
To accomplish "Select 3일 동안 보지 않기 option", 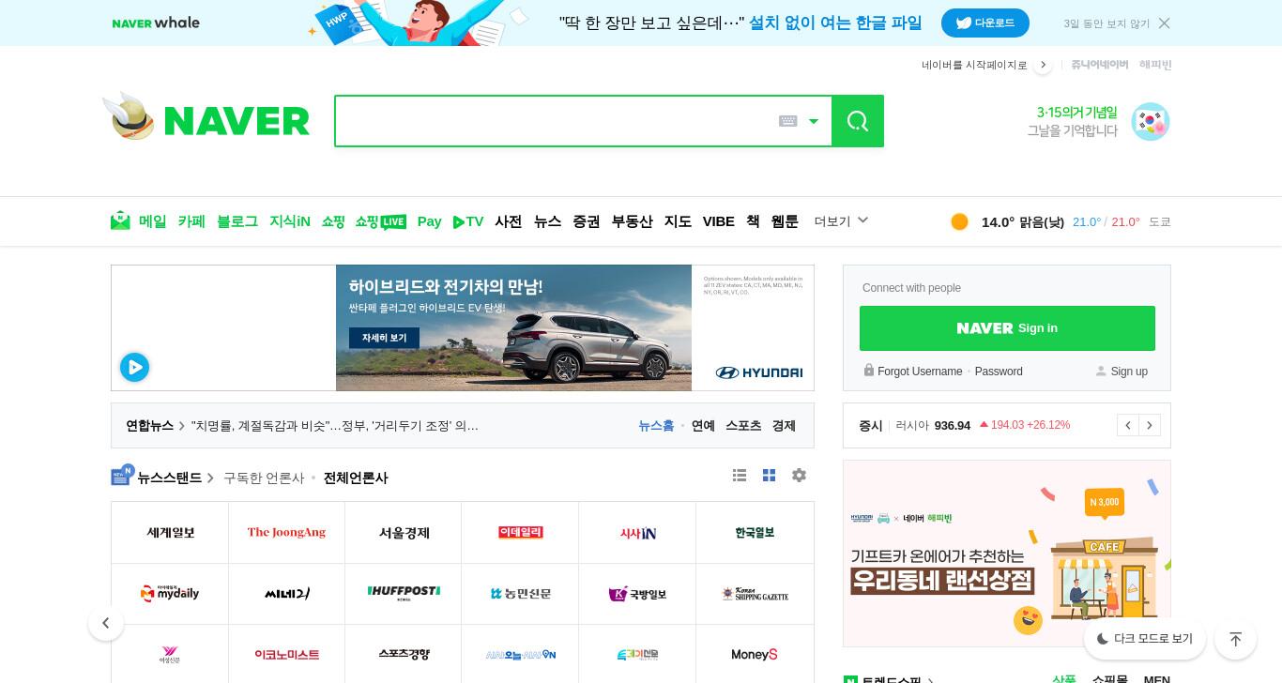I will pos(1106,23).
